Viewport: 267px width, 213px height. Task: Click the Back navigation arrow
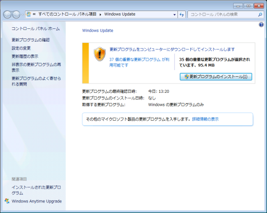click(x=7, y=14)
